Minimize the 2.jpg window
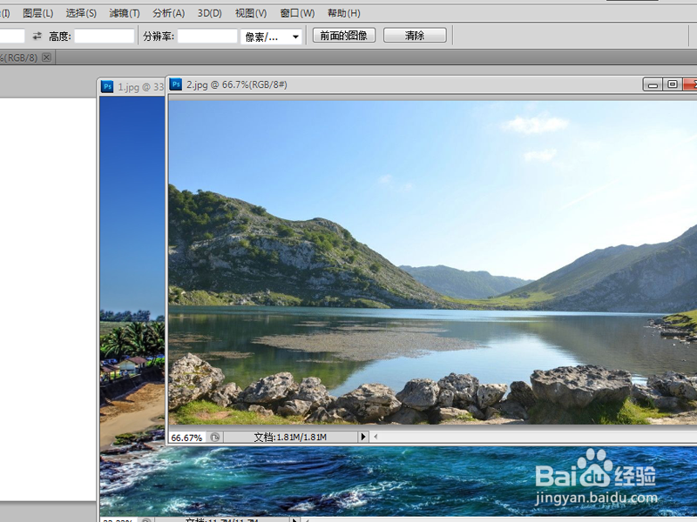The image size is (697, 522). tap(653, 84)
